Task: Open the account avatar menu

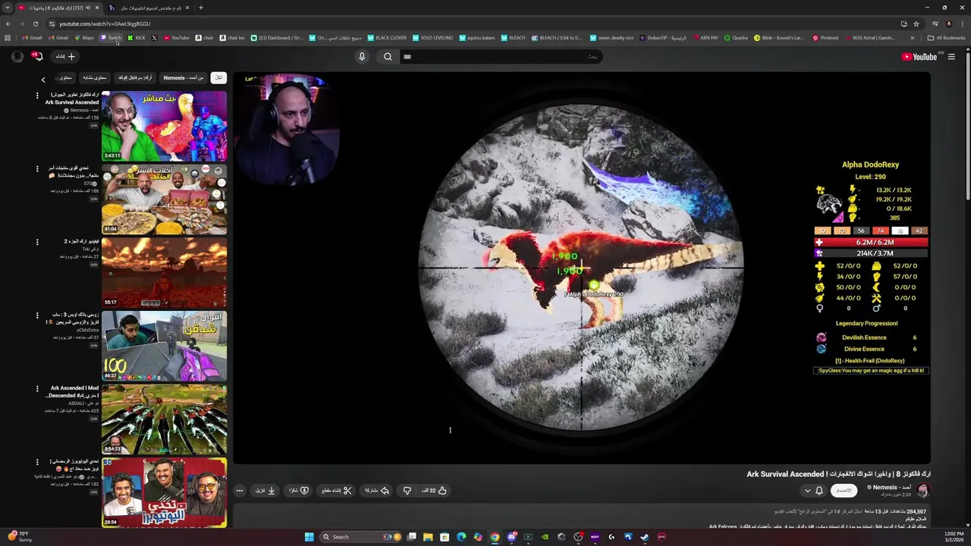Action: tap(17, 56)
